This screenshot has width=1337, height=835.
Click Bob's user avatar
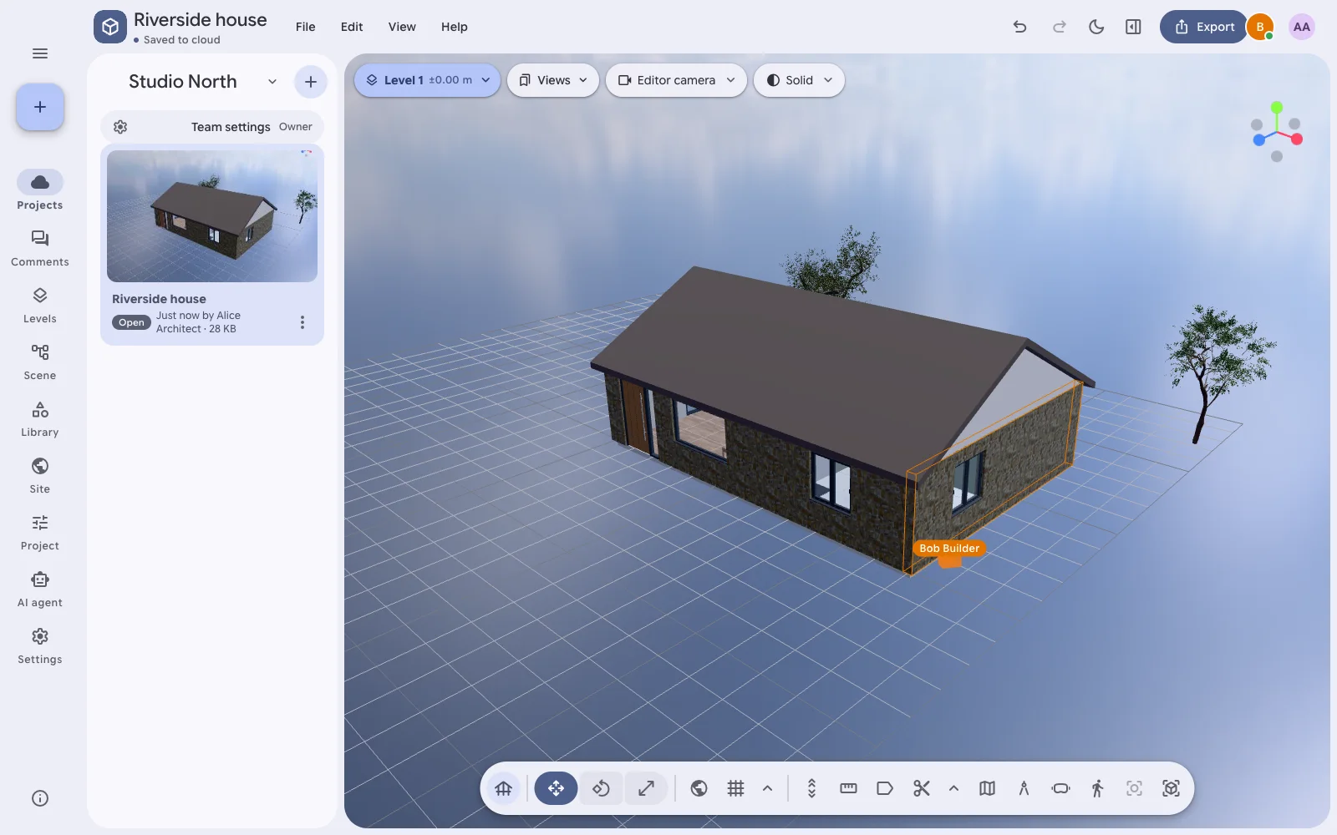coord(1260,27)
